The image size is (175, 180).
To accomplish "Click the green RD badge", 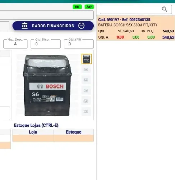I will click(77, 7).
